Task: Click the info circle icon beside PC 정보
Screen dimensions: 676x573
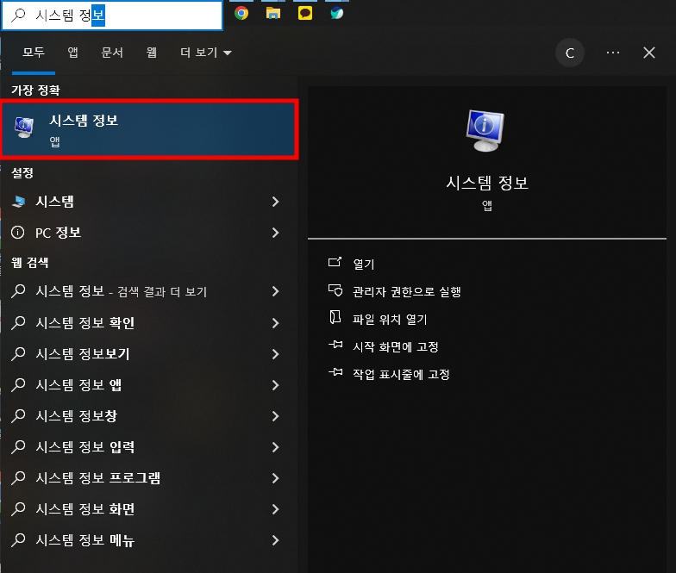Action: click(17, 233)
